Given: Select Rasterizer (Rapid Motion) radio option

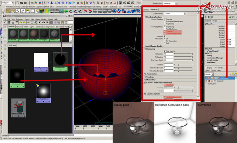Looking at the screenshot, I should point(165,22).
